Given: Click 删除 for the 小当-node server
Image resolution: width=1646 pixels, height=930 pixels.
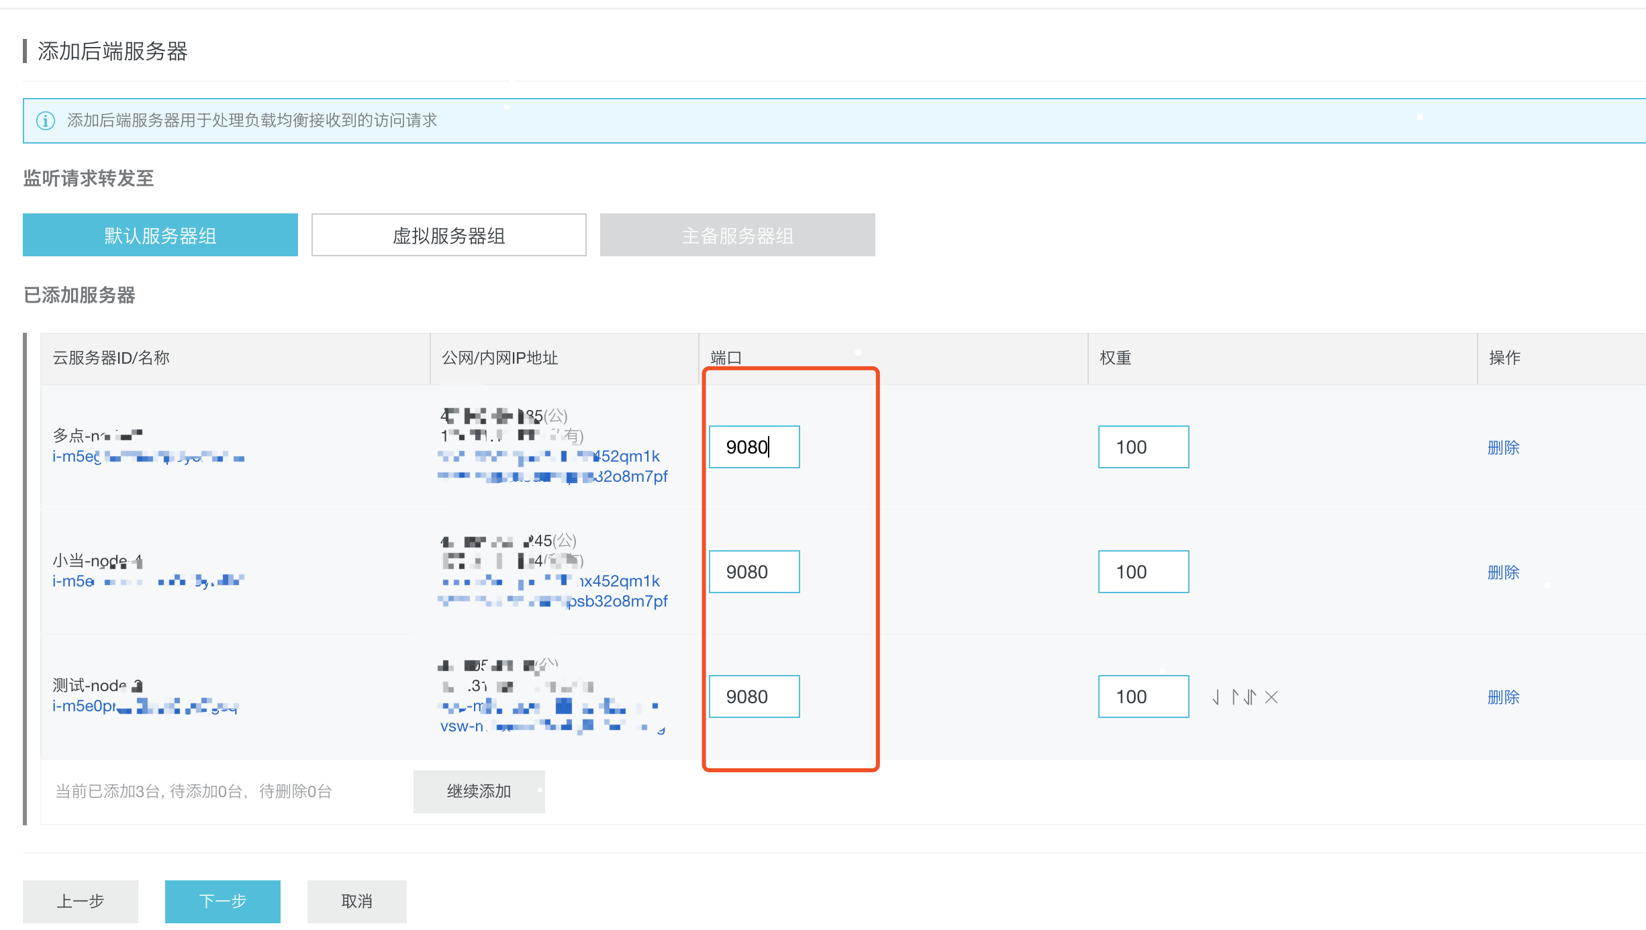Looking at the screenshot, I should pos(1503,572).
